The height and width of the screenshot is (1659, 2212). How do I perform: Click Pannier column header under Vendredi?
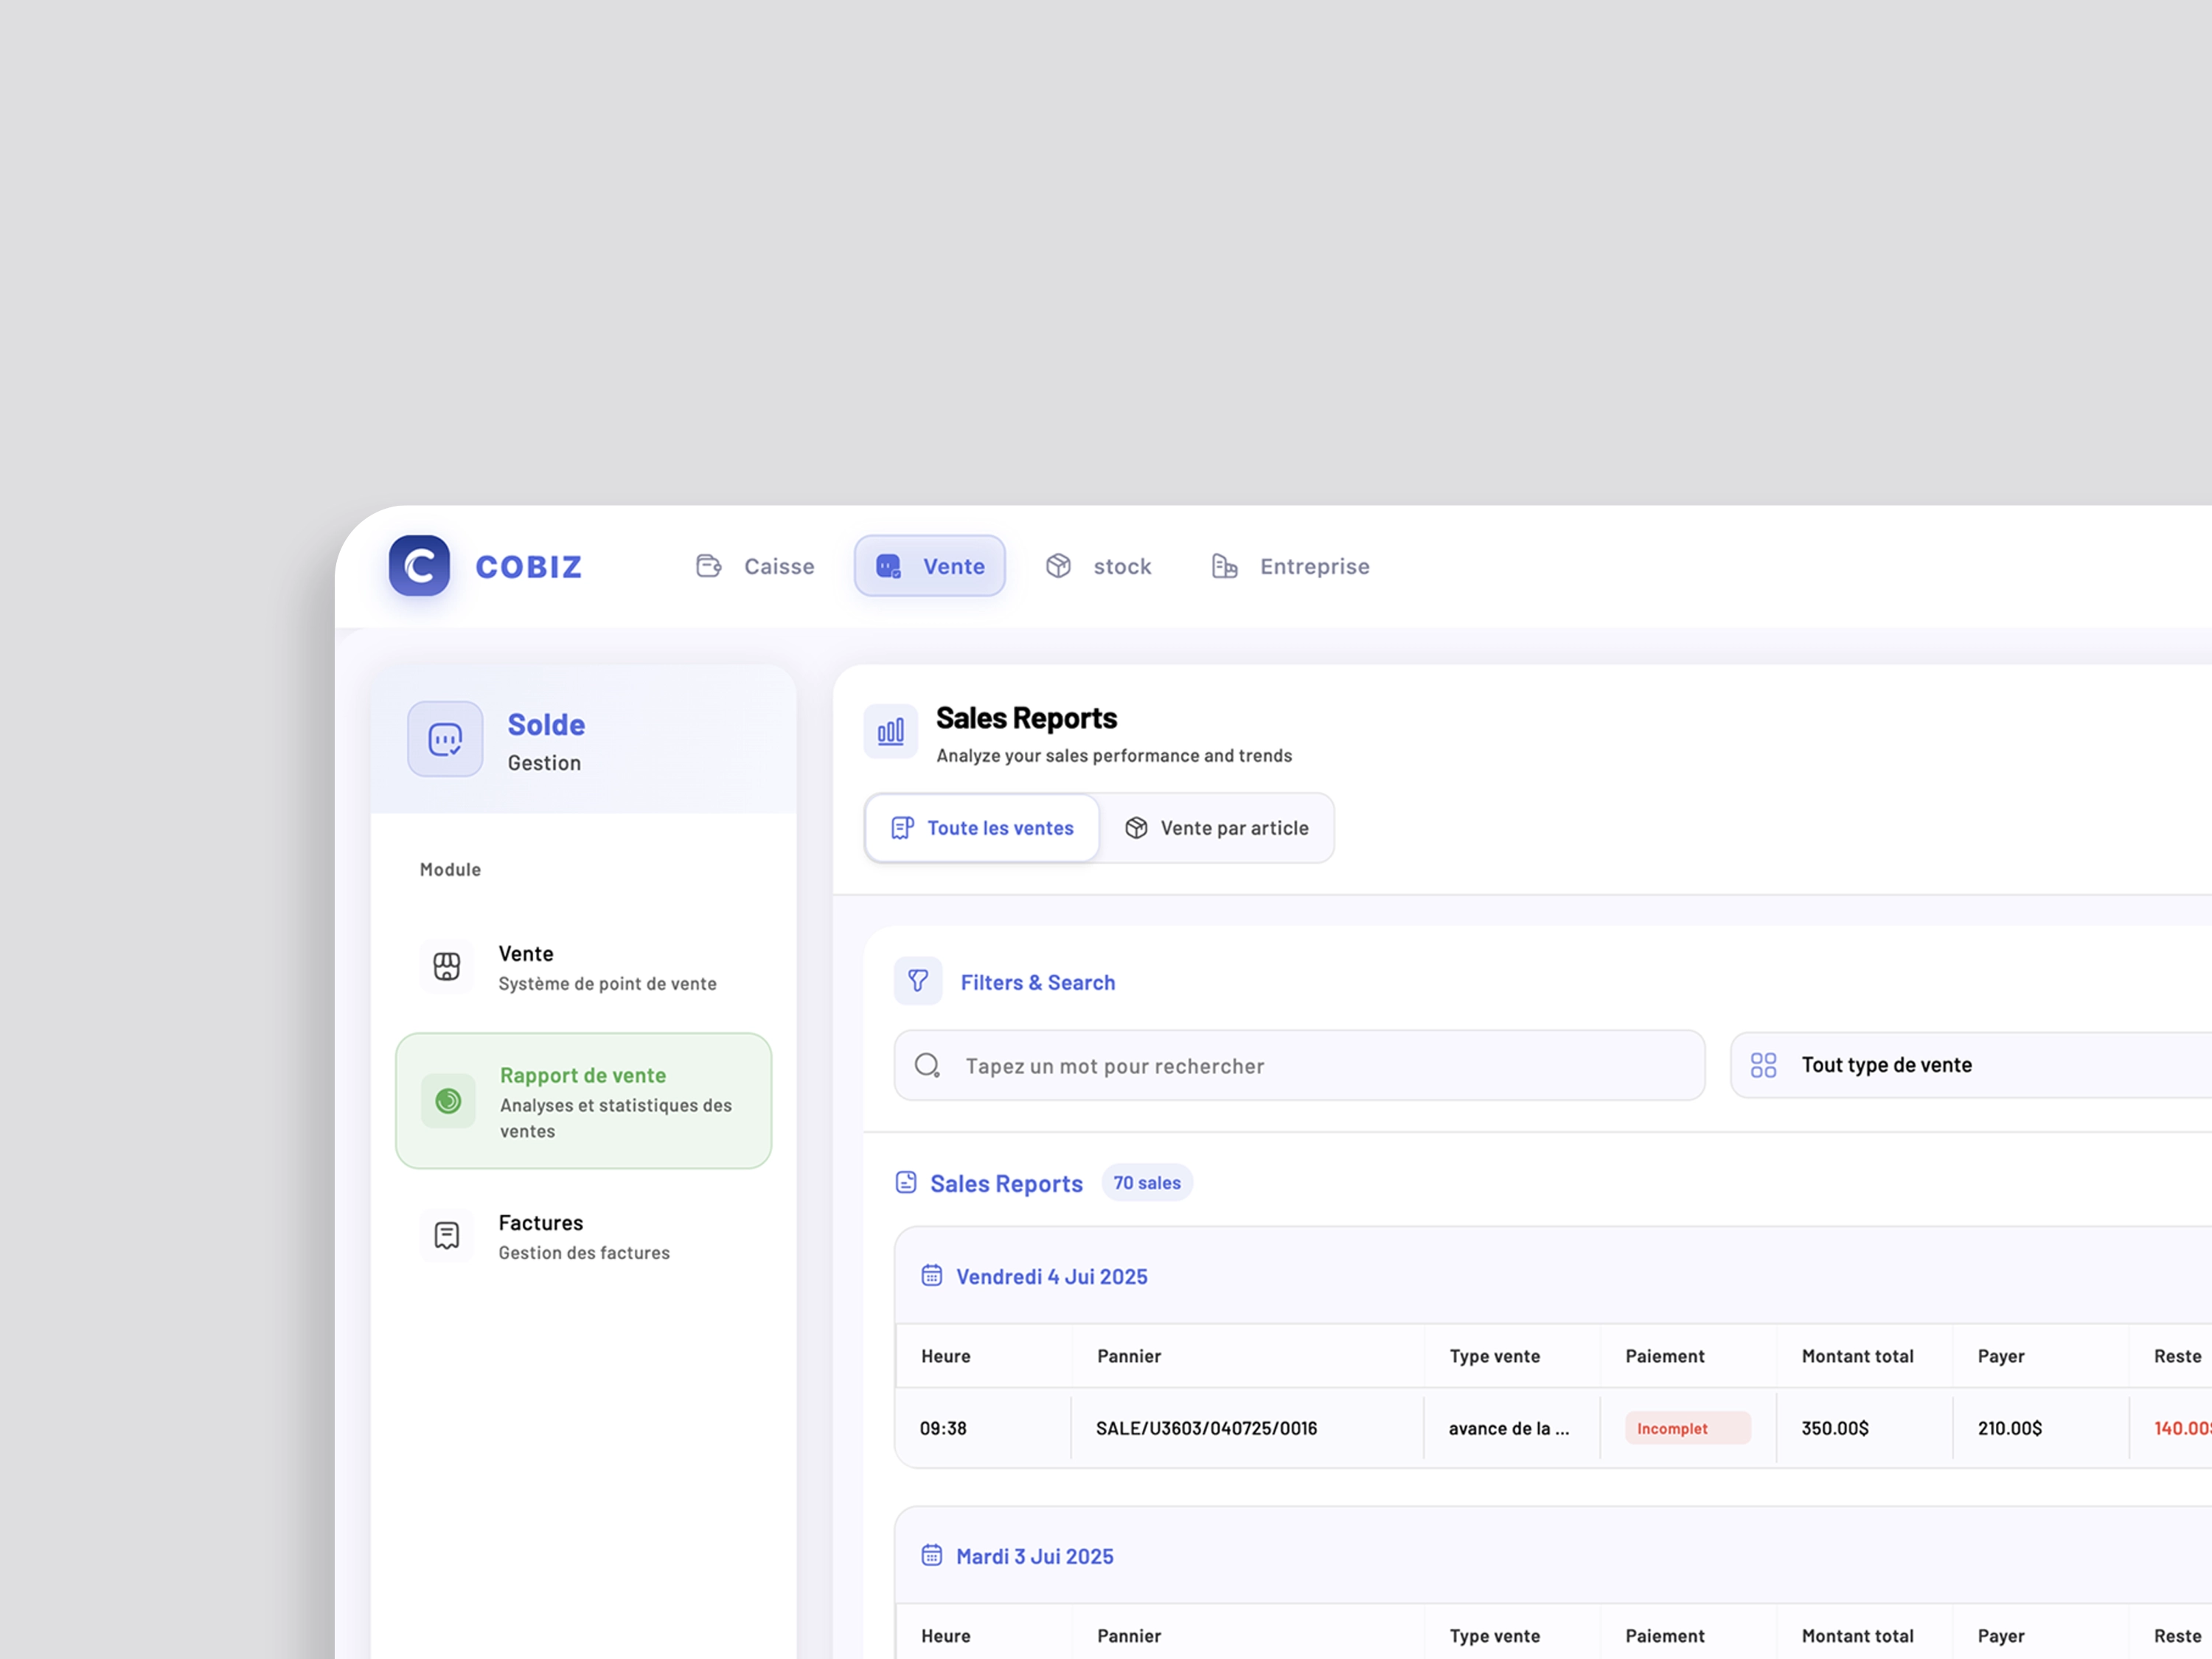1129,1356
